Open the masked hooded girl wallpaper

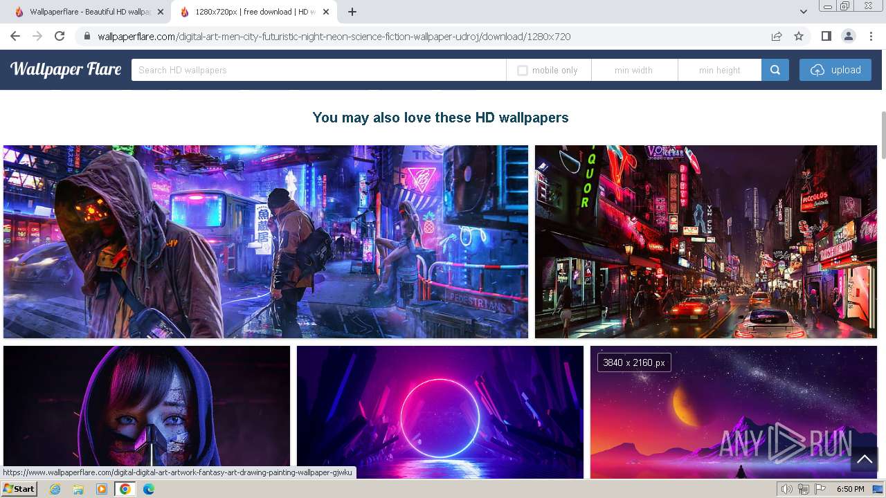[147, 412]
